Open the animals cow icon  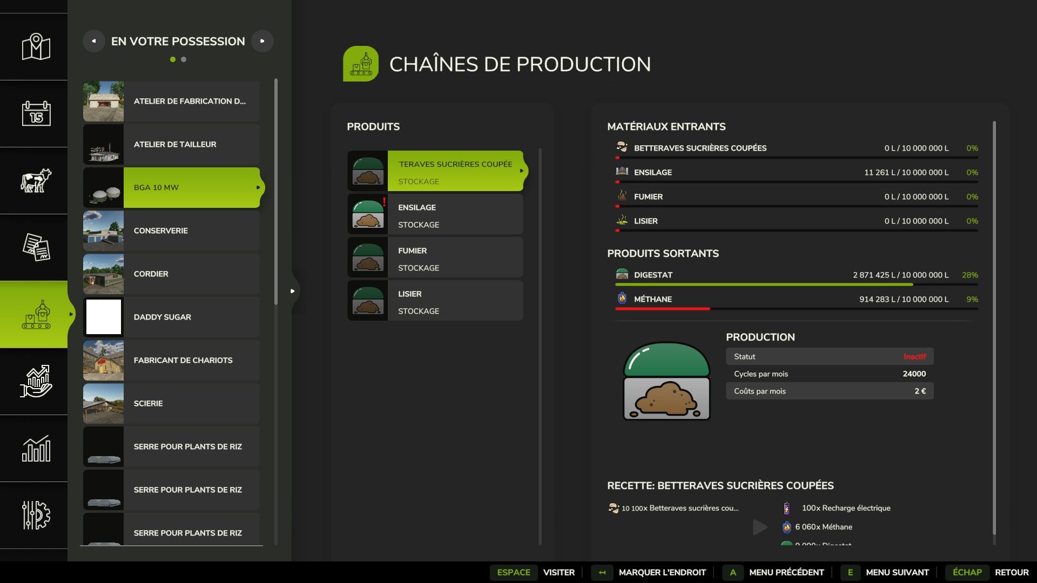point(36,181)
